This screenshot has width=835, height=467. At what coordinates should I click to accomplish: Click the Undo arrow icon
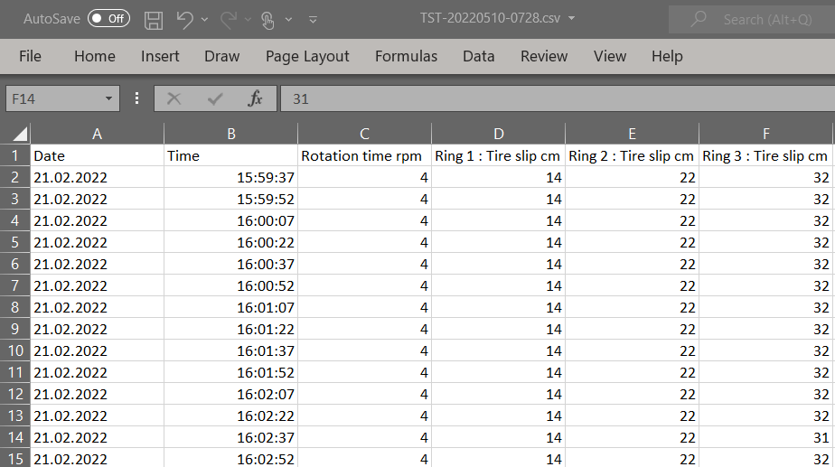tap(184, 20)
